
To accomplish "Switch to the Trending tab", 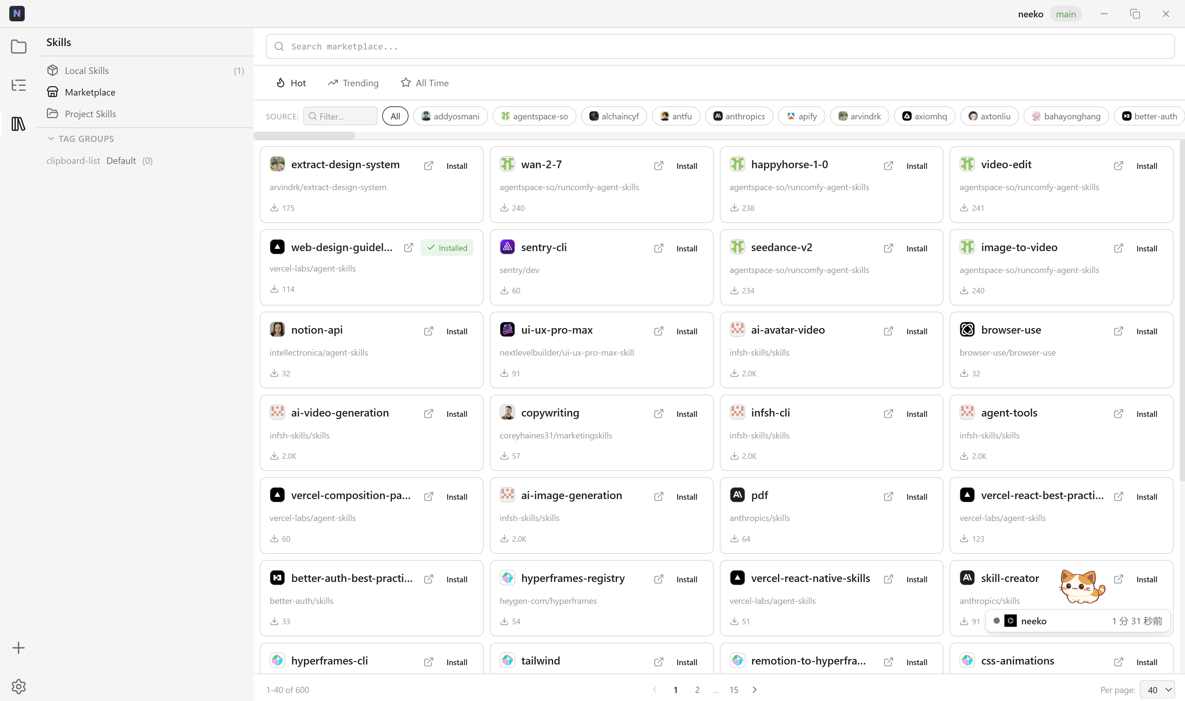I will 353,83.
